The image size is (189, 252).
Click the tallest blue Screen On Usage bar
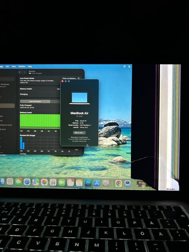(x=21, y=143)
